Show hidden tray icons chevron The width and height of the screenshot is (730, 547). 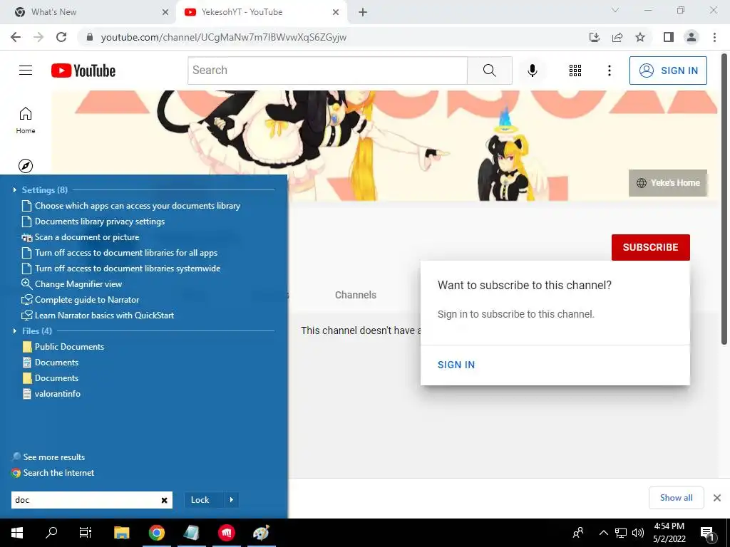(x=603, y=533)
